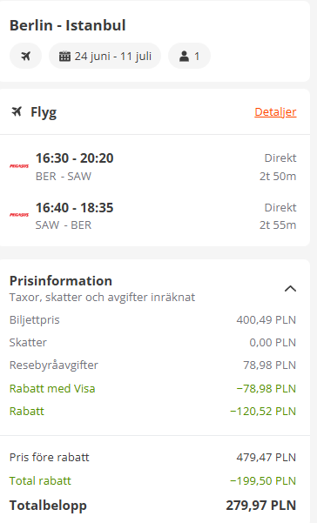Click the Totalbelopp 279,97 PLN amount
The image size is (317, 523).
point(261,505)
